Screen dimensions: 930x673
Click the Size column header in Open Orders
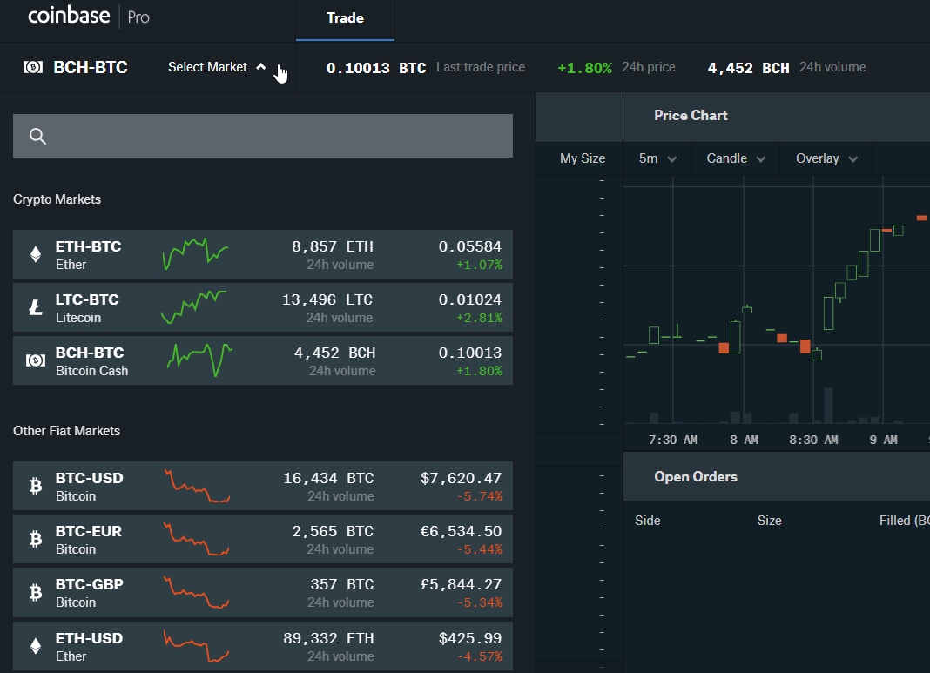[x=769, y=521]
